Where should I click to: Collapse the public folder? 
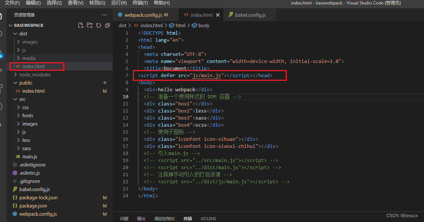pos(60,83)
